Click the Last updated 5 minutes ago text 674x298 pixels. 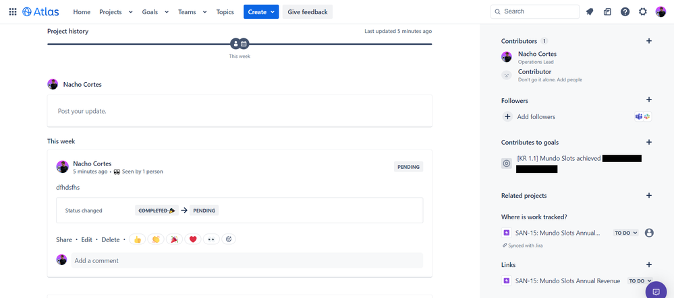pos(398,32)
